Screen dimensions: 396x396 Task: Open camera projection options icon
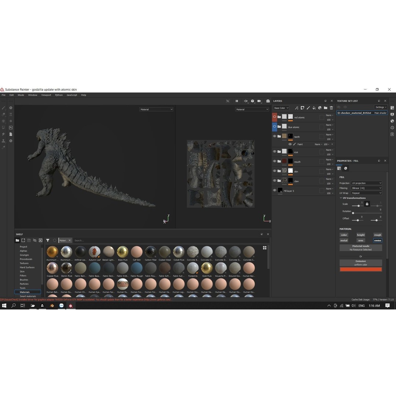click(259, 101)
